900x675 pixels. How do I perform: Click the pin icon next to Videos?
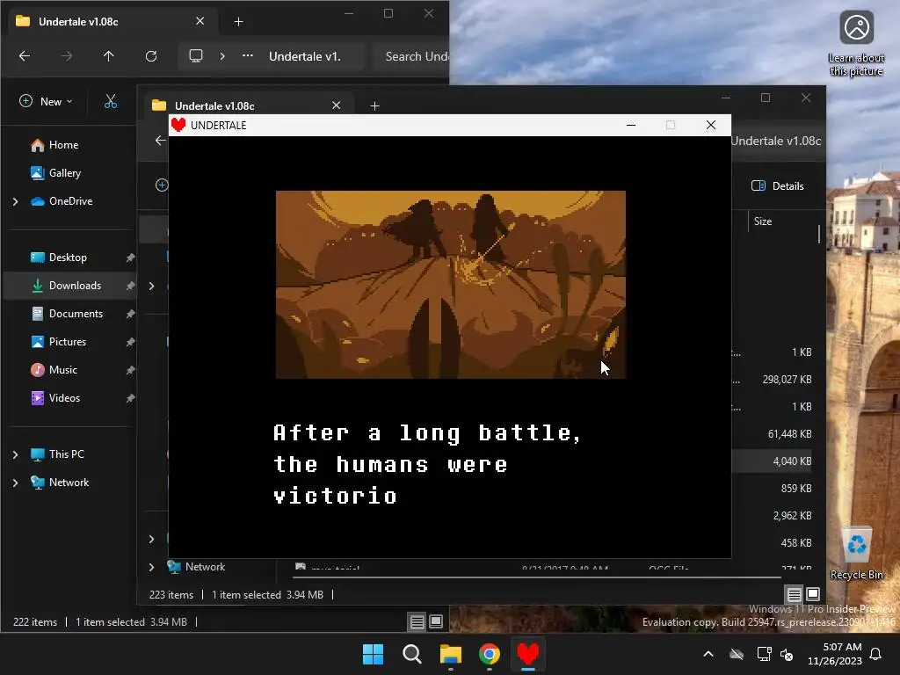130,398
